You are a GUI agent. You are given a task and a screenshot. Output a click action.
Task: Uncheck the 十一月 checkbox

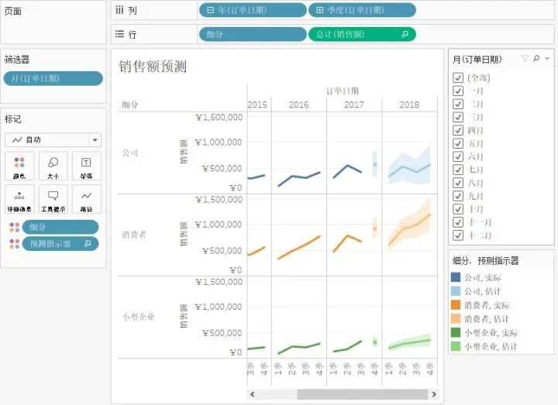[458, 222]
